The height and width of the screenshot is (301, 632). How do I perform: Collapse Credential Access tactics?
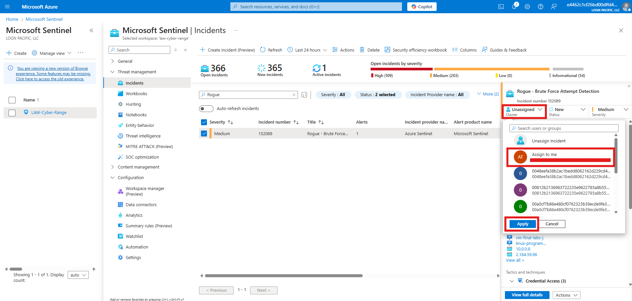click(x=512, y=281)
